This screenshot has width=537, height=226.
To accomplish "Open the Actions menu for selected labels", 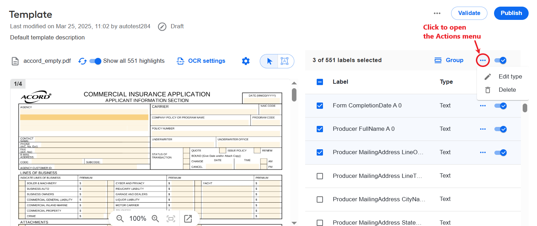I will pyautogui.click(x=483, y=61).
